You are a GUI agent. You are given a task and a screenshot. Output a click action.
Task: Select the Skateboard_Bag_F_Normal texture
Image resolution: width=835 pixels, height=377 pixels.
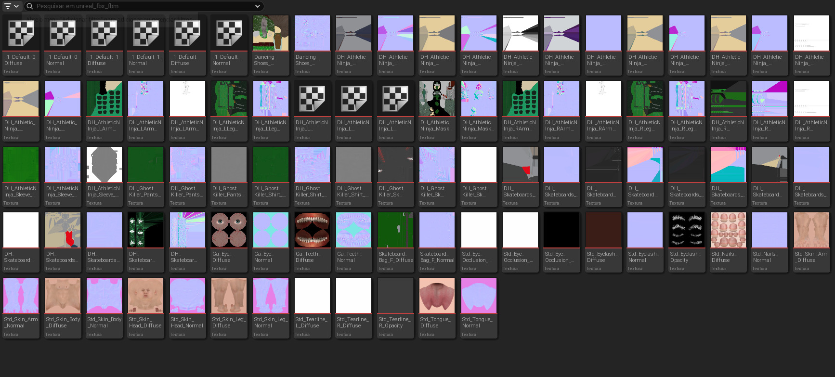pos(437,242)
